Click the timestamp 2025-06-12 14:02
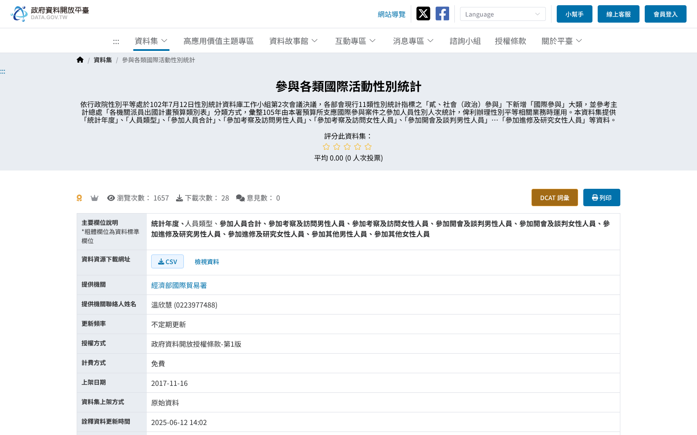 (x=179, y=422)
